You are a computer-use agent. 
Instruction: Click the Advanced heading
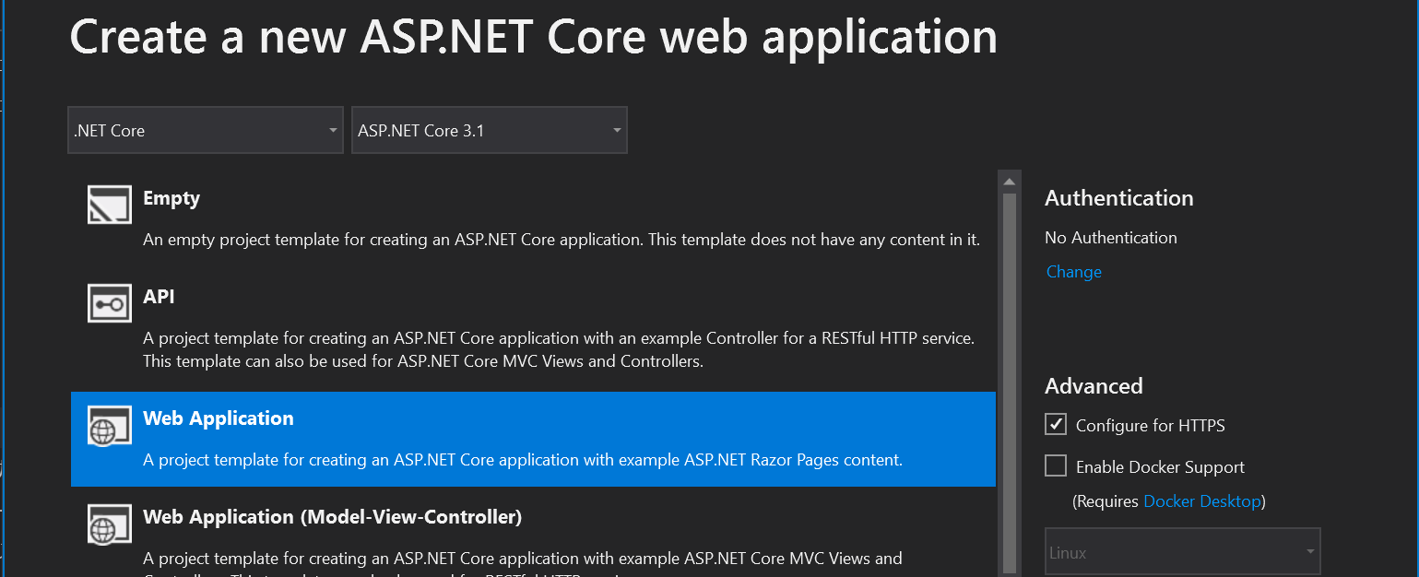pos(1094,386)
